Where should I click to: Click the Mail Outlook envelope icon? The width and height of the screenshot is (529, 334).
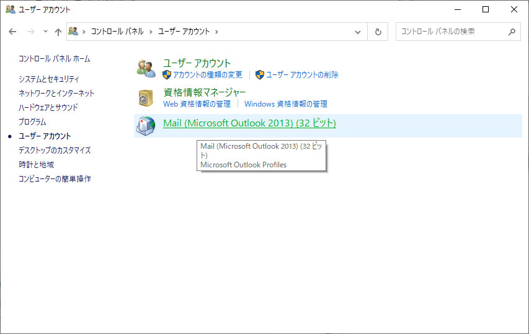tap(146, 126)
